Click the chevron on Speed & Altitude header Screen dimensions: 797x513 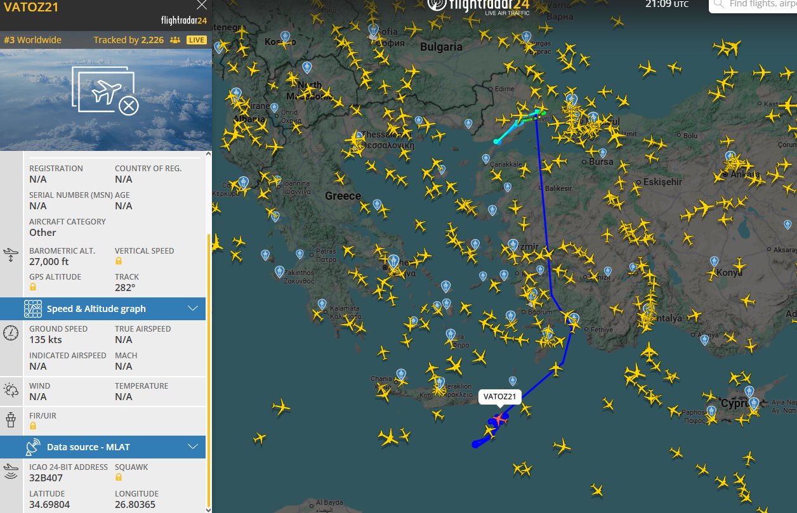(194, 309)
